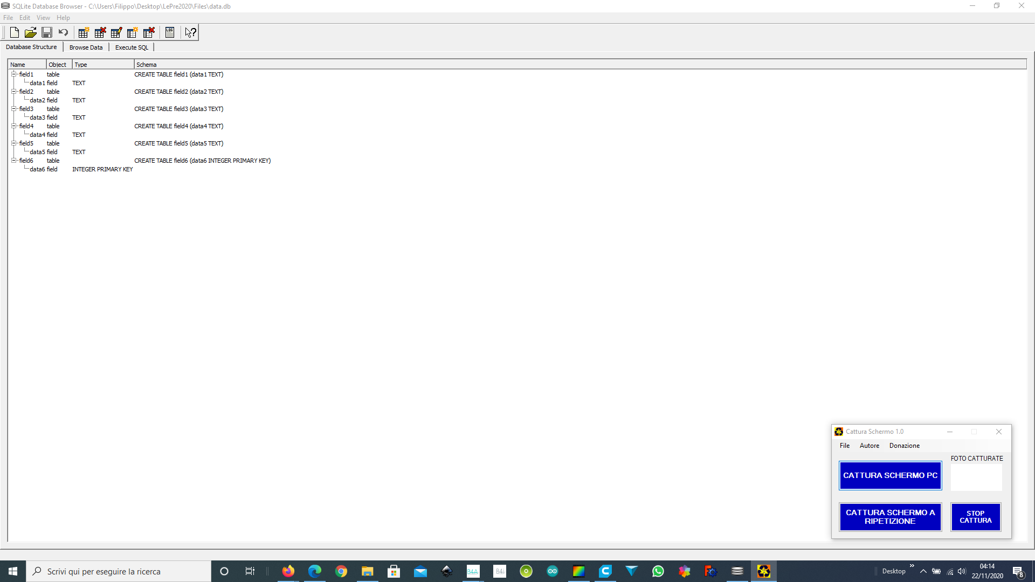1035x582 pixels.
Task: Collapse the field1 table node
Action: (x=14, y=74)
